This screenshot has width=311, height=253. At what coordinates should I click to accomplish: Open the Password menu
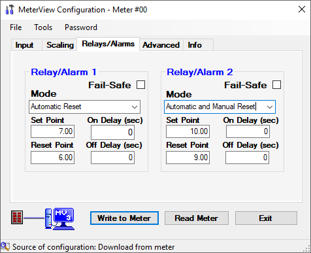(x=81, y=27)
